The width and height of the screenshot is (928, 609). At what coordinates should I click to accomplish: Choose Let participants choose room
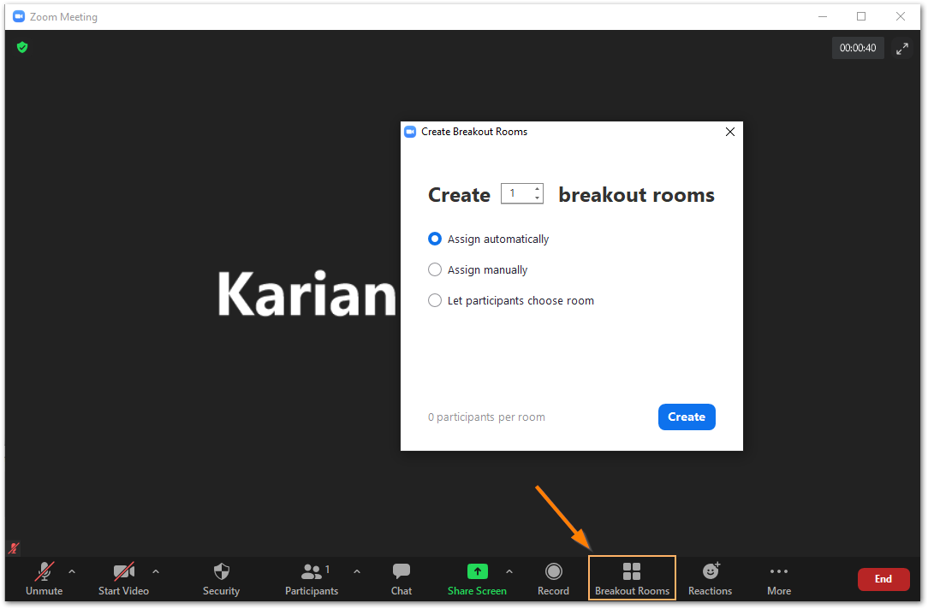pyautogui.click(x=435, y=301)
